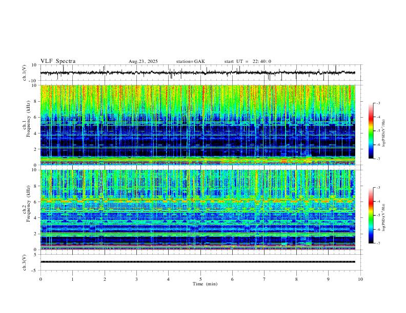
Task: Click the upper color bar beside ch.1 spectrogram
Action: tap(371, 131)
